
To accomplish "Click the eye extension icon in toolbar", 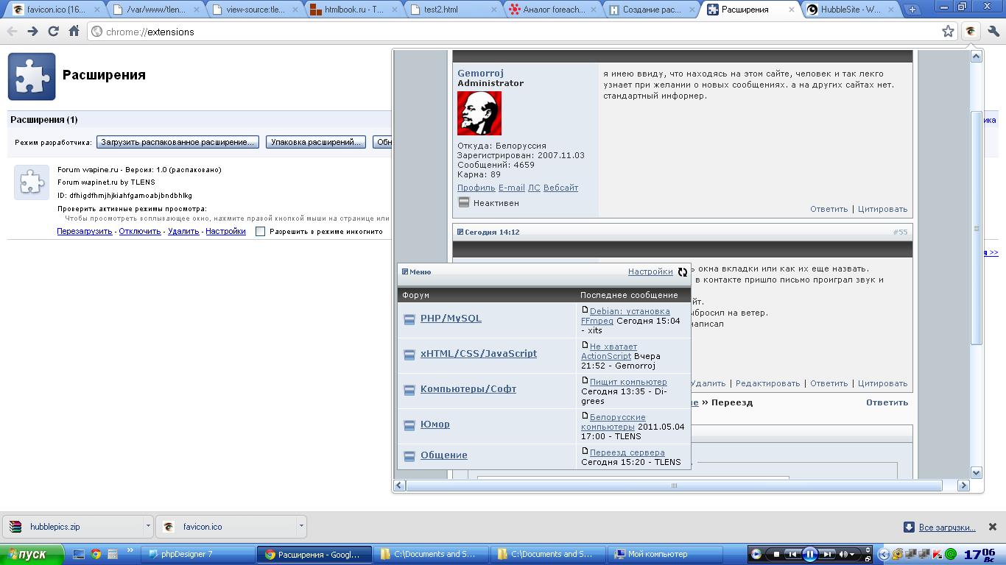I will [x=971, y=32].
